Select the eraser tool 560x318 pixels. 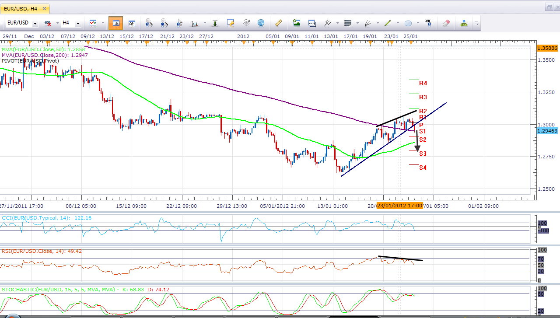pos(446,23)
